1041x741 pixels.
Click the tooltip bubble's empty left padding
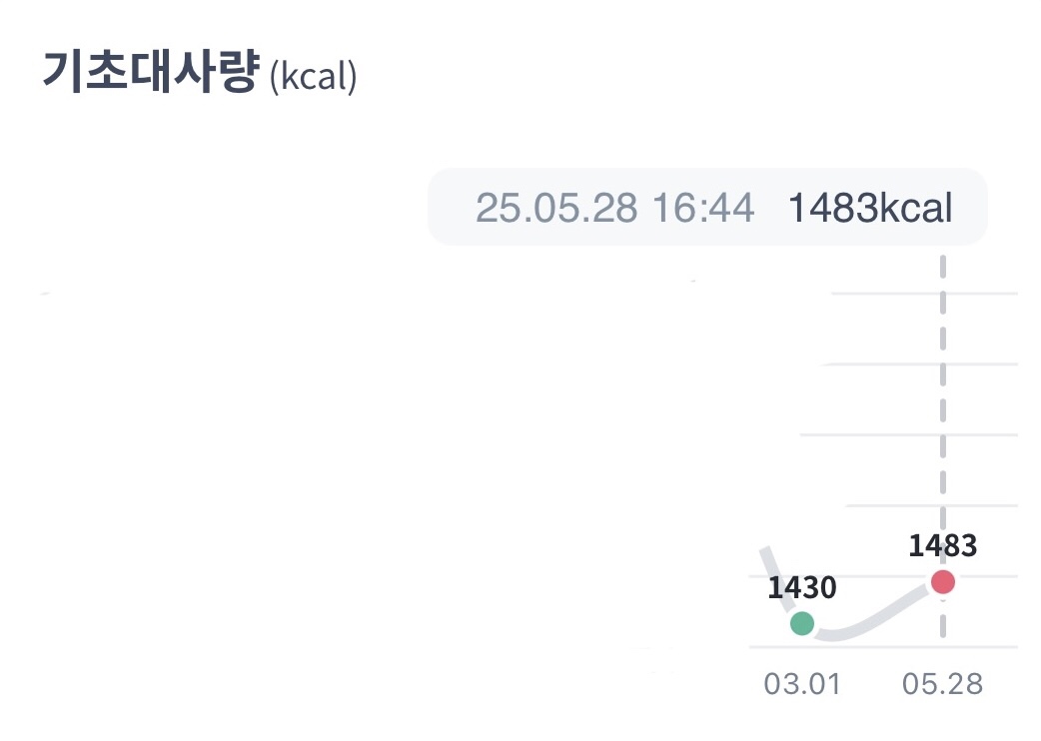click(x=450, y=208)
